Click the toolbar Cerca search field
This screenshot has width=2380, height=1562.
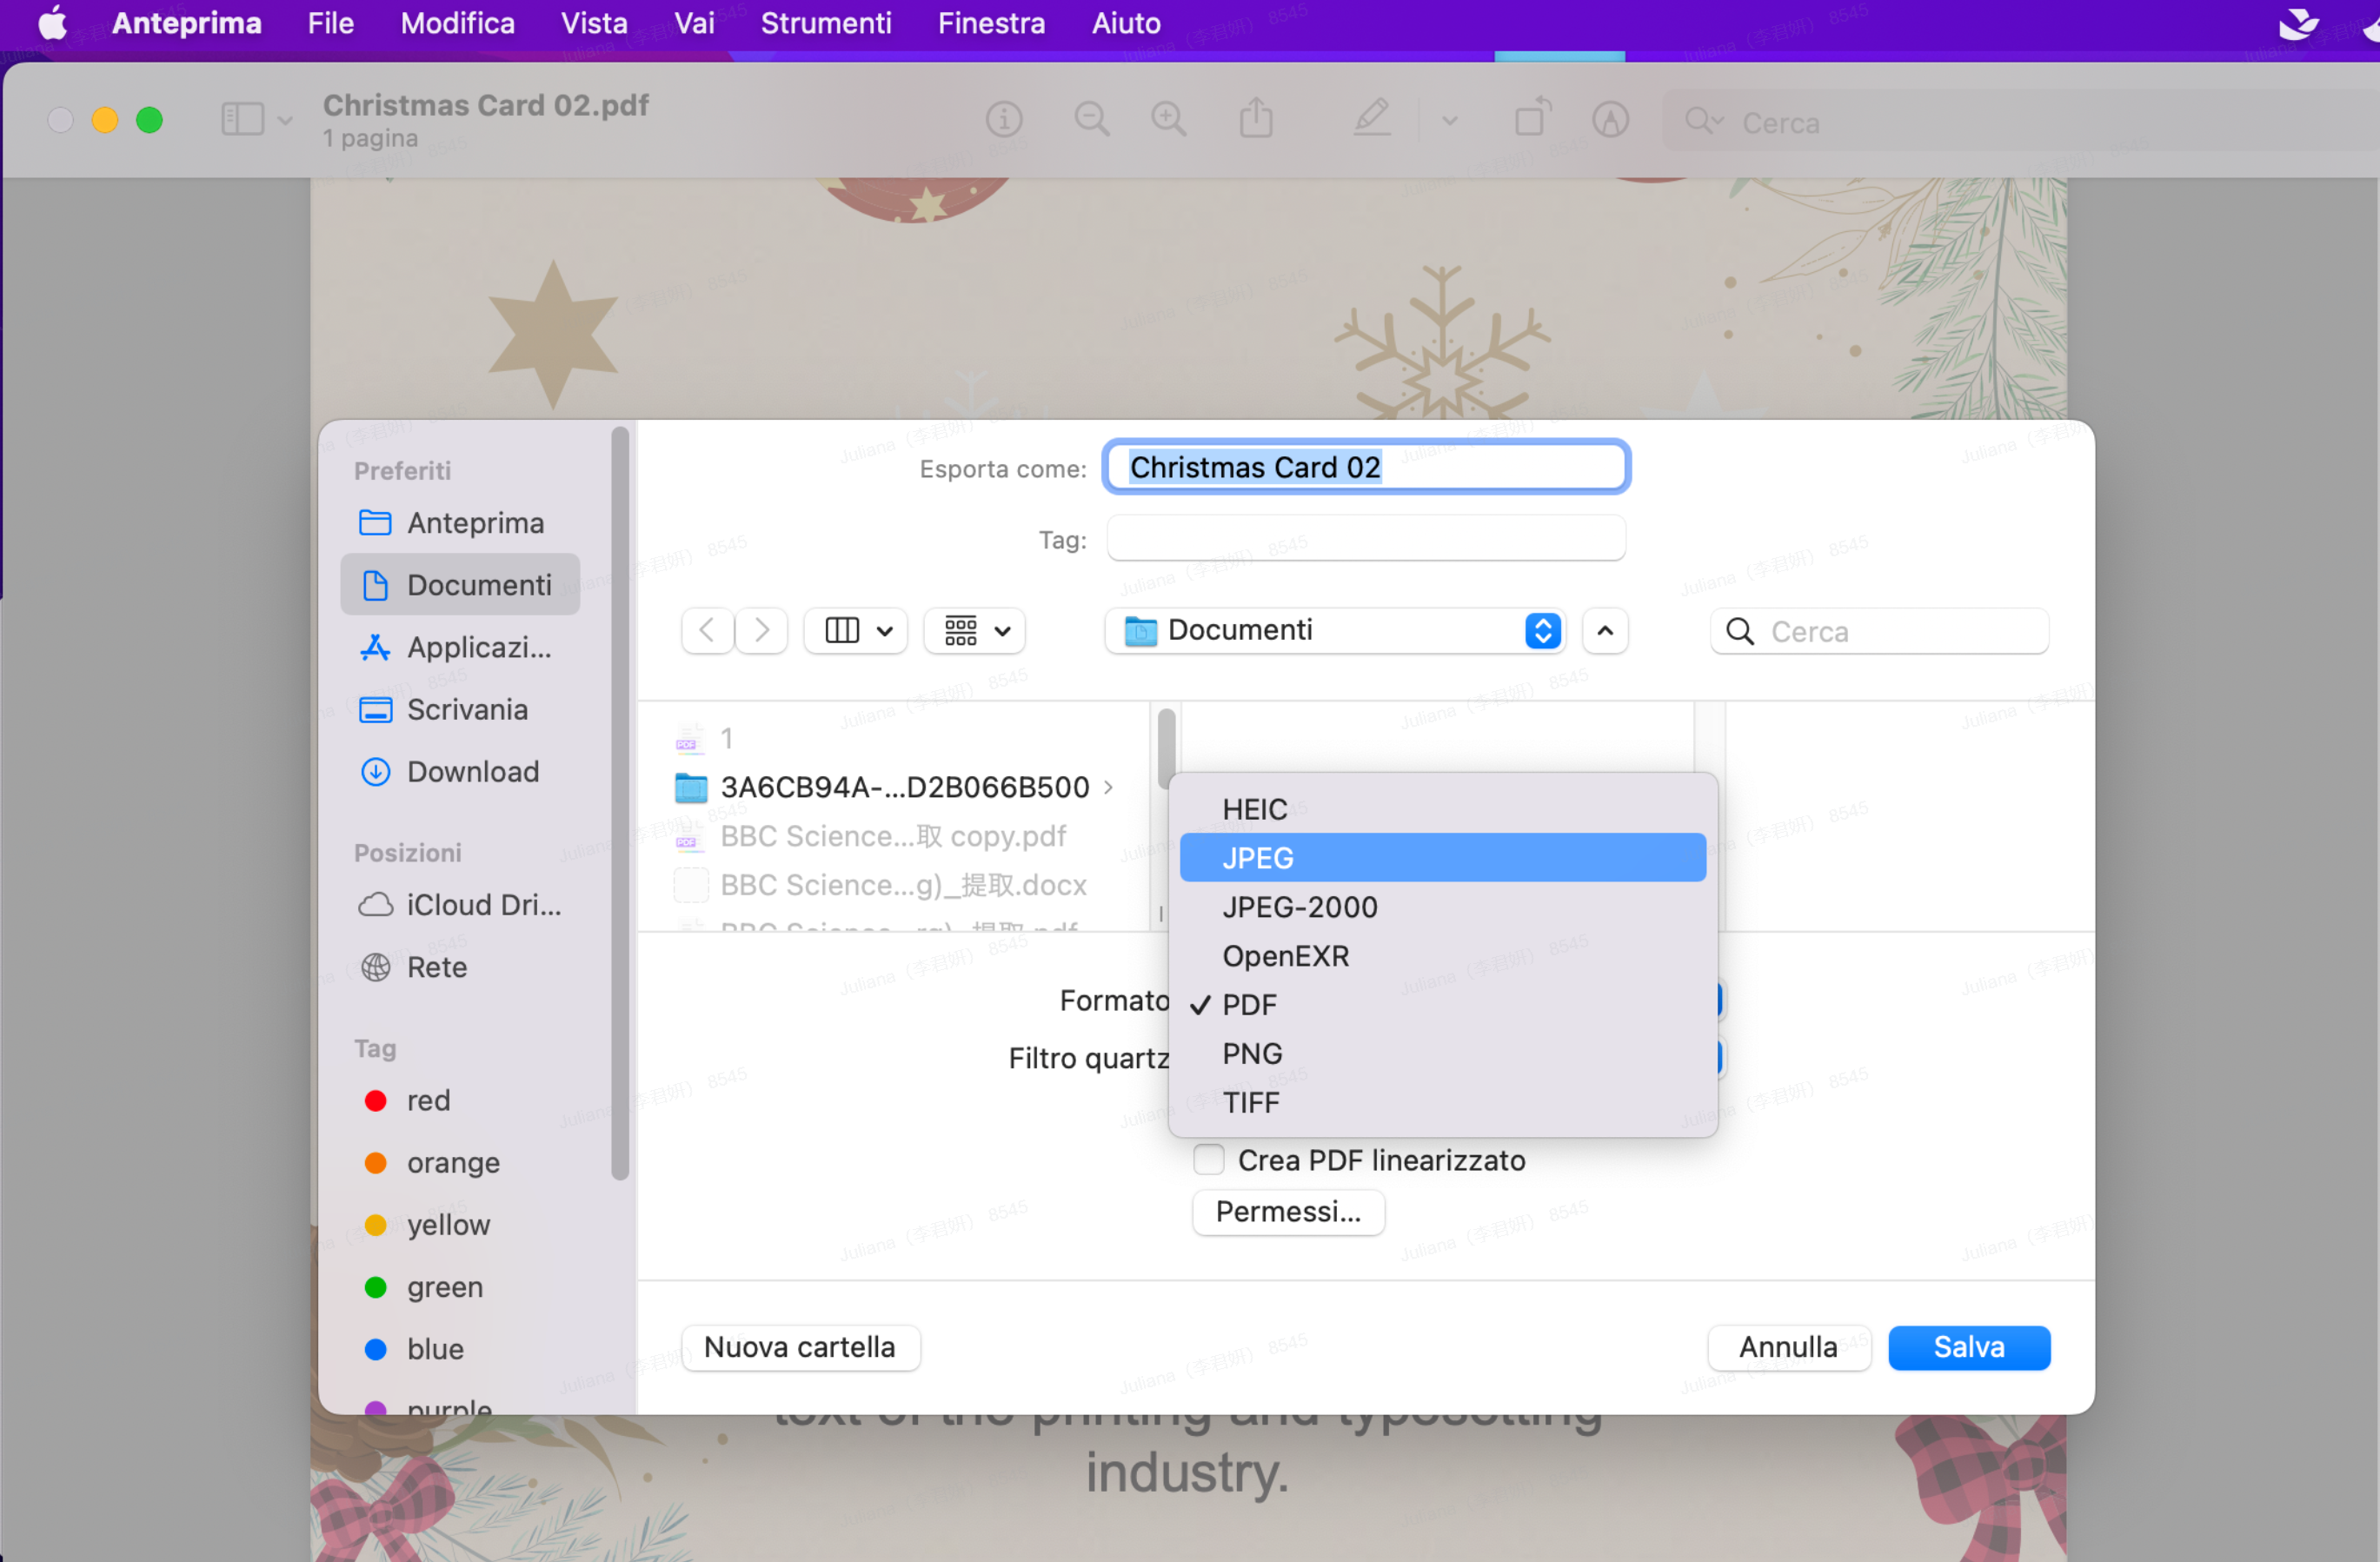pyautogui.click(x=2020, y=121)
